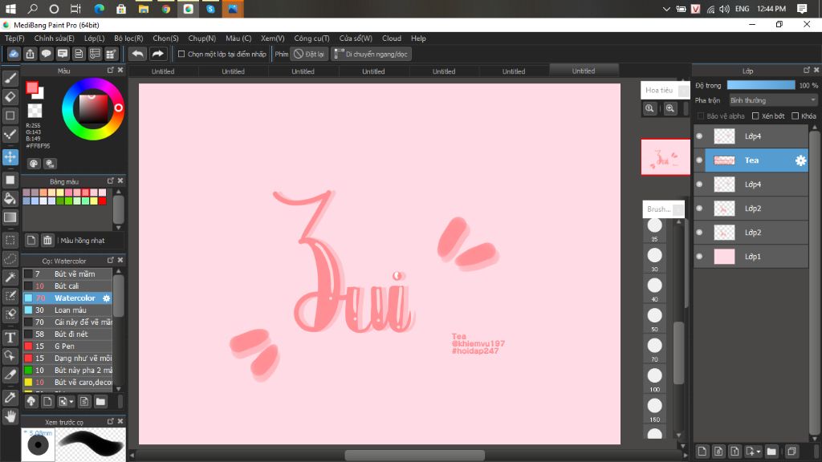Viewport: 822px width, 462px height.
Task: Select the Divide knife tool
Action: pyautogui.click(x=10, y=375)
